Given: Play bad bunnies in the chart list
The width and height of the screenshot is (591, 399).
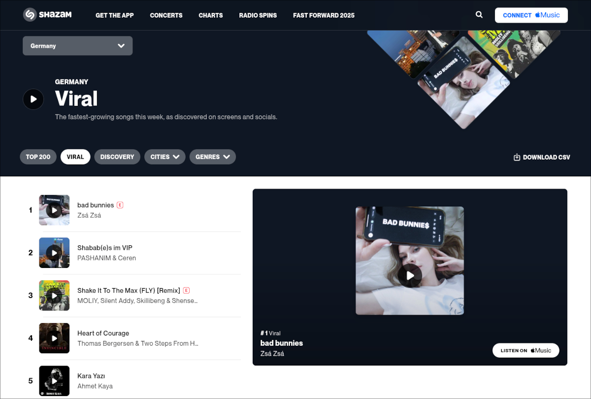Looking at the screenshot, I should tap(54, 210).
